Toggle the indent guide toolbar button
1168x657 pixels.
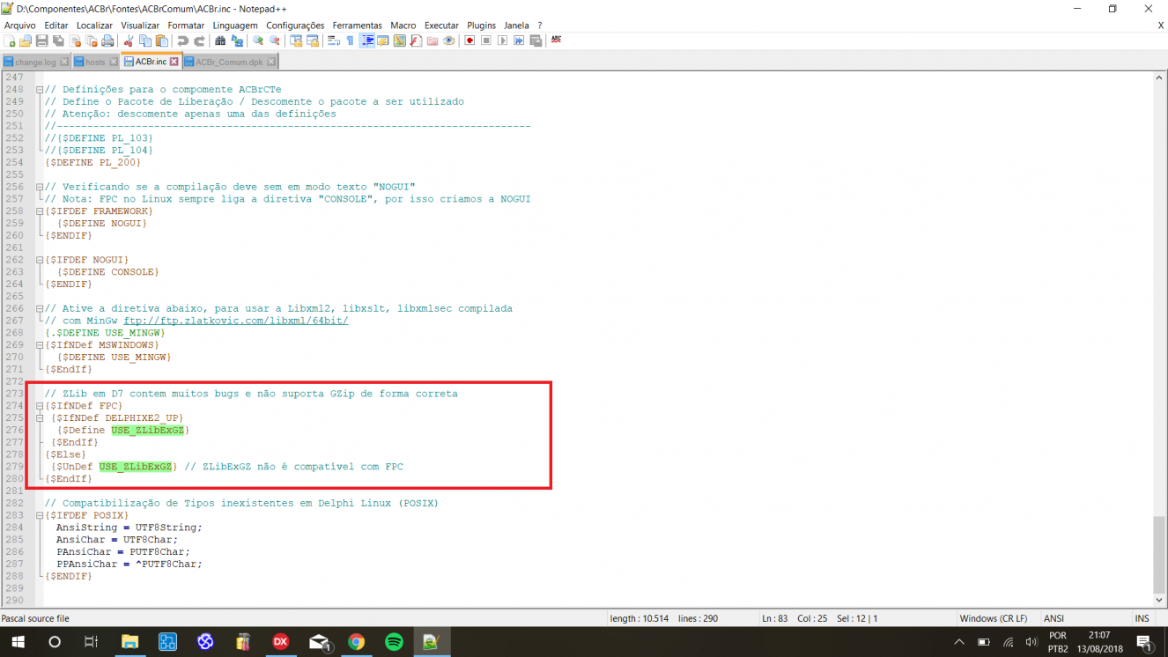tap(366, 41)
